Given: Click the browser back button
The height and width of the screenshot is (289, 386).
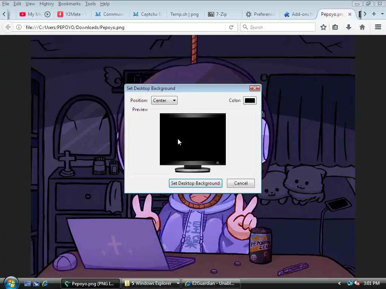Looking at the screenshot, I should 8,27.
